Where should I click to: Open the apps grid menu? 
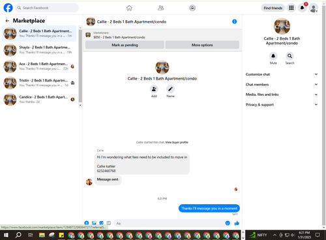point(291,8)
